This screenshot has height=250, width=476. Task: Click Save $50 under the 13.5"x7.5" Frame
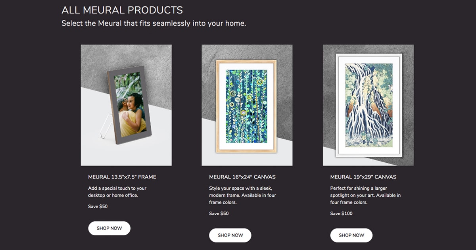tap(98, 206)
